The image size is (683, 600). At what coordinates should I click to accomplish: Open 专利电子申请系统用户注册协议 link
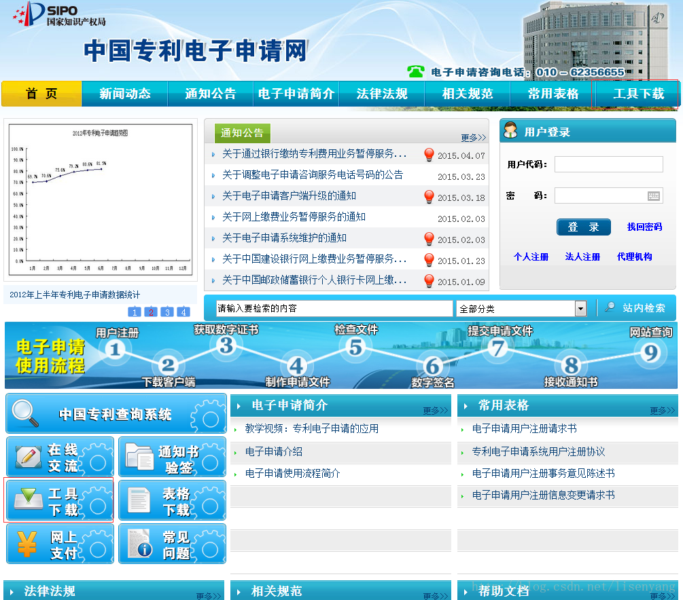[539, 451]
